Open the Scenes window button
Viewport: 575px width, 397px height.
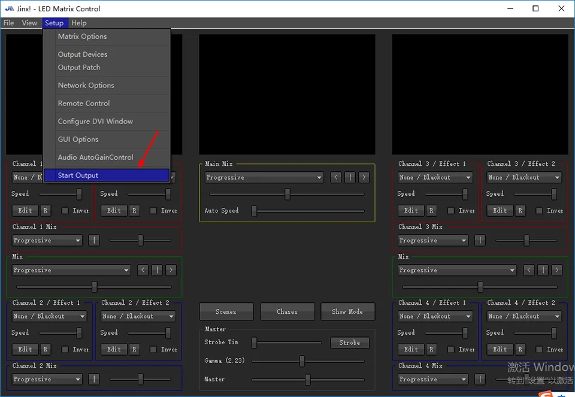226,311
